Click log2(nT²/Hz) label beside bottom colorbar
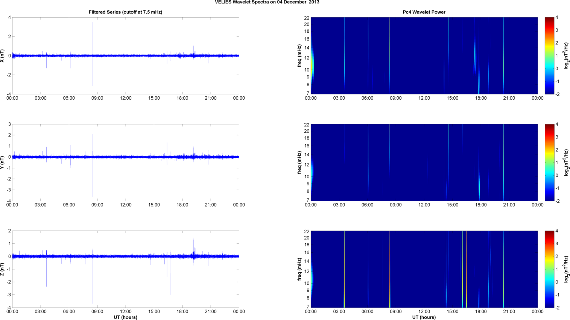 pyautogui.click(x=566, y=269)
